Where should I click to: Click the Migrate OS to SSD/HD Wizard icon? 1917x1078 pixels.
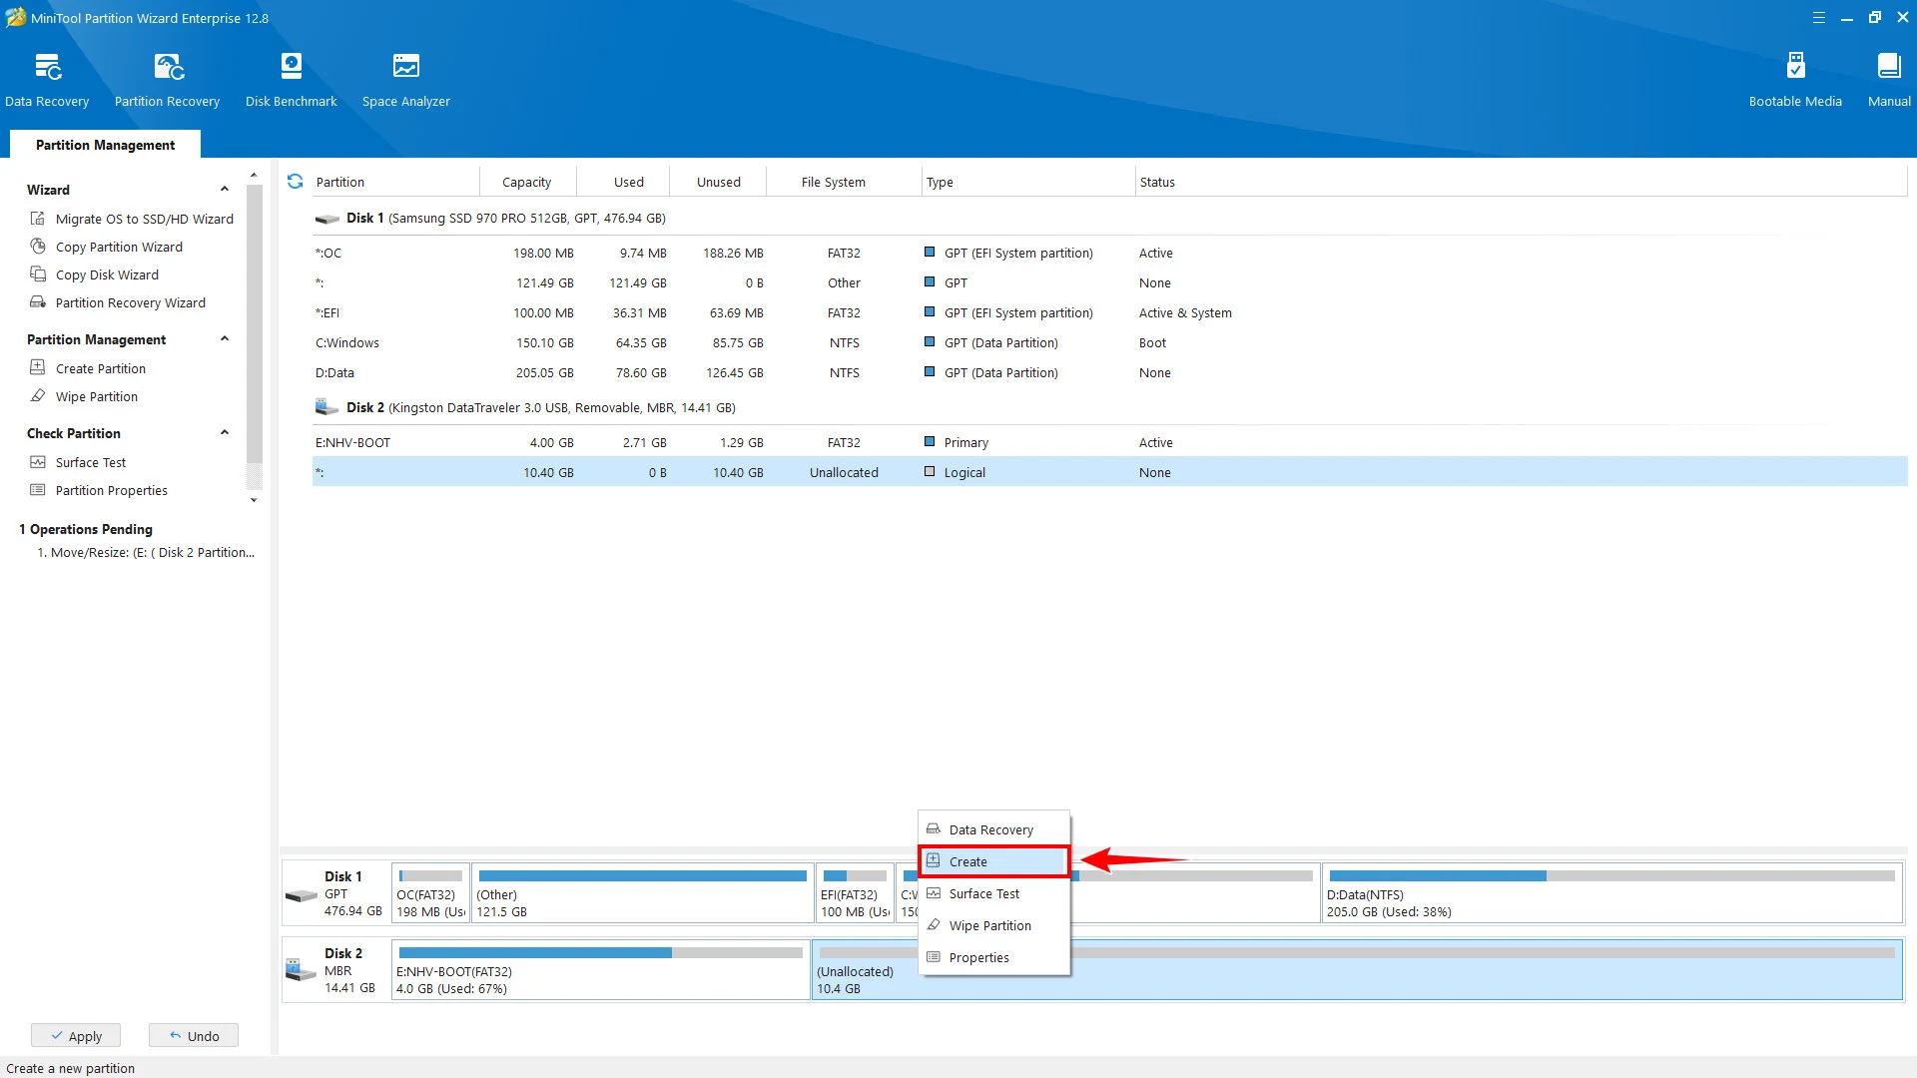[38, 219]
